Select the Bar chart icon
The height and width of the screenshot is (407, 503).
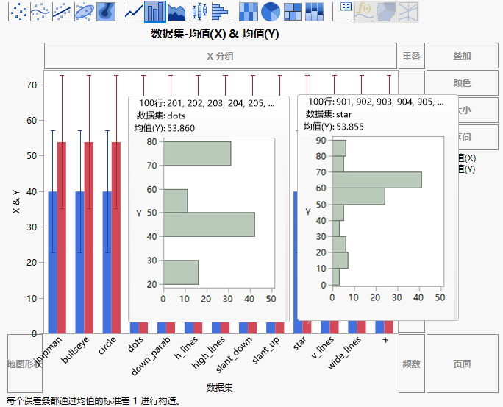coord(155,11)
